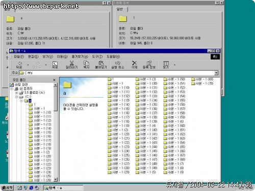
Task: Open the 파일(F) menu
Action: (x=19, y=57)
